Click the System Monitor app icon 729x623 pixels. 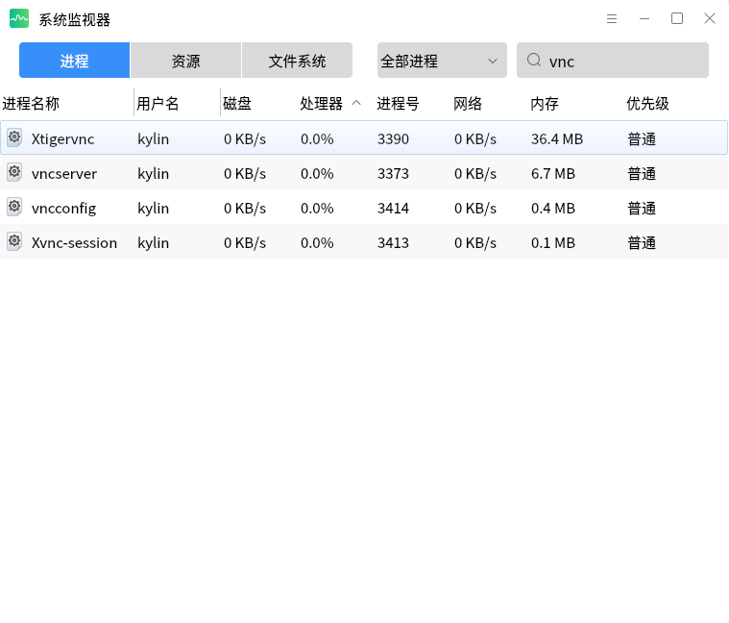[x=19, y=18]
